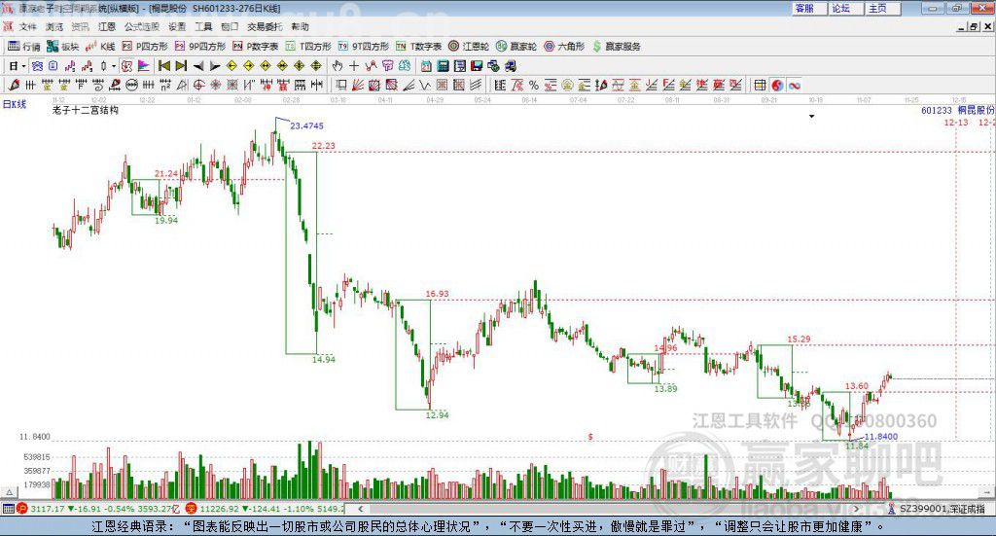Restore the inner chart window
996x536 pixels.
[973, 26]
